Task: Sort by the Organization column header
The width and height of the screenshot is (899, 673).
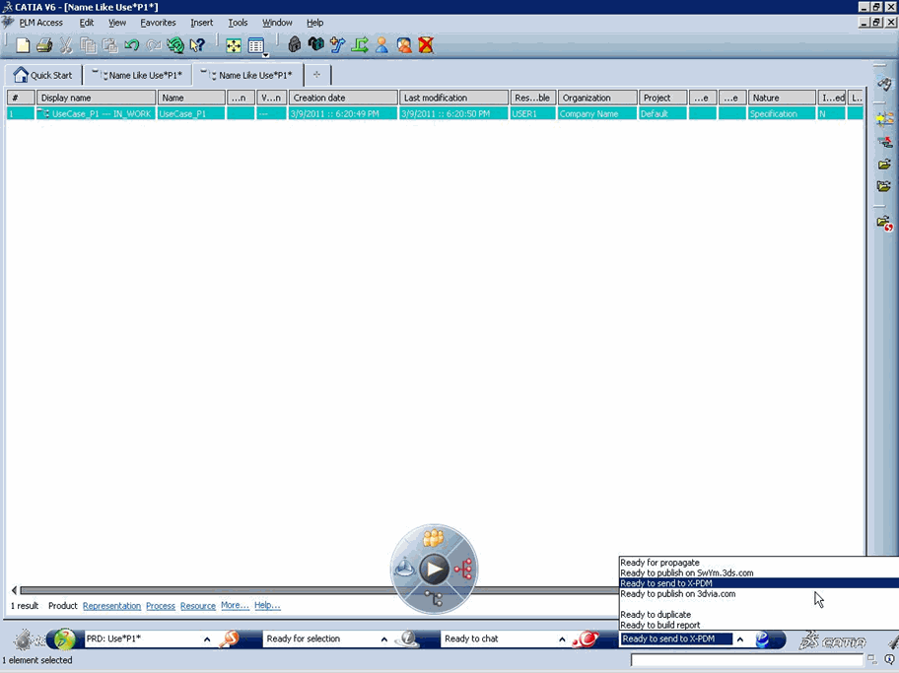Action: pyautogui.click(x=597, y=98)
